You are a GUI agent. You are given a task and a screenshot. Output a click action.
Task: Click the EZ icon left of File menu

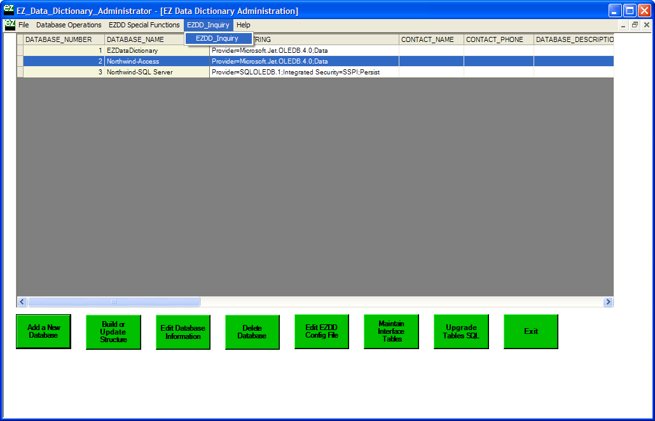[x=10, y=25]
